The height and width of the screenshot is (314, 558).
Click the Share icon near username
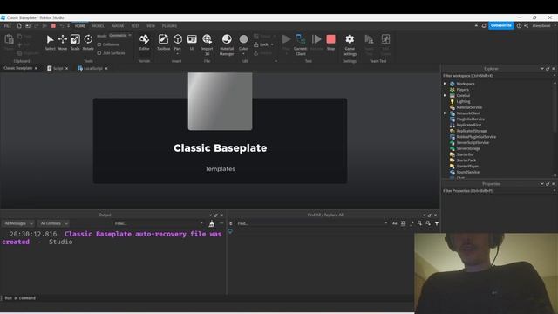[x=526, y=25]
